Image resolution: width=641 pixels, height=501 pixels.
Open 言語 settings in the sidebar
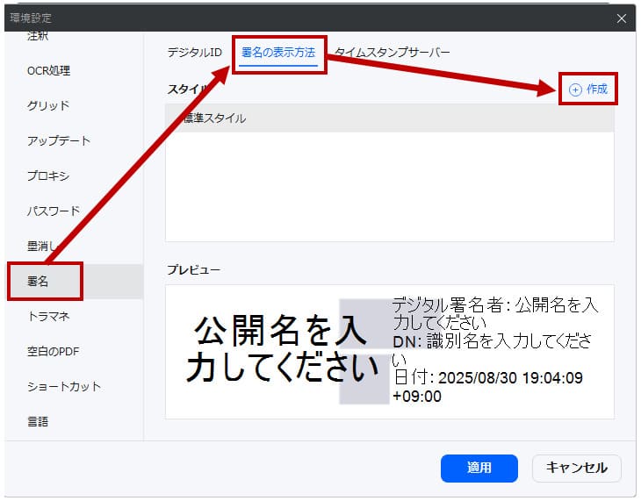[39, 421]
